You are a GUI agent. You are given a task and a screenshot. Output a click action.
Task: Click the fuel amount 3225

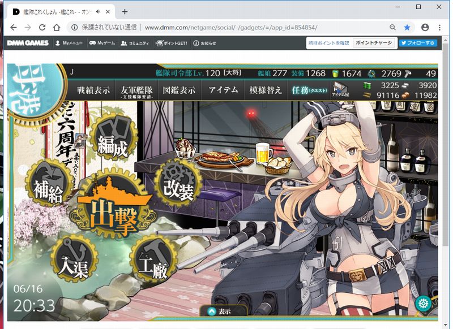pyautogui.click(x=390, y=85)
